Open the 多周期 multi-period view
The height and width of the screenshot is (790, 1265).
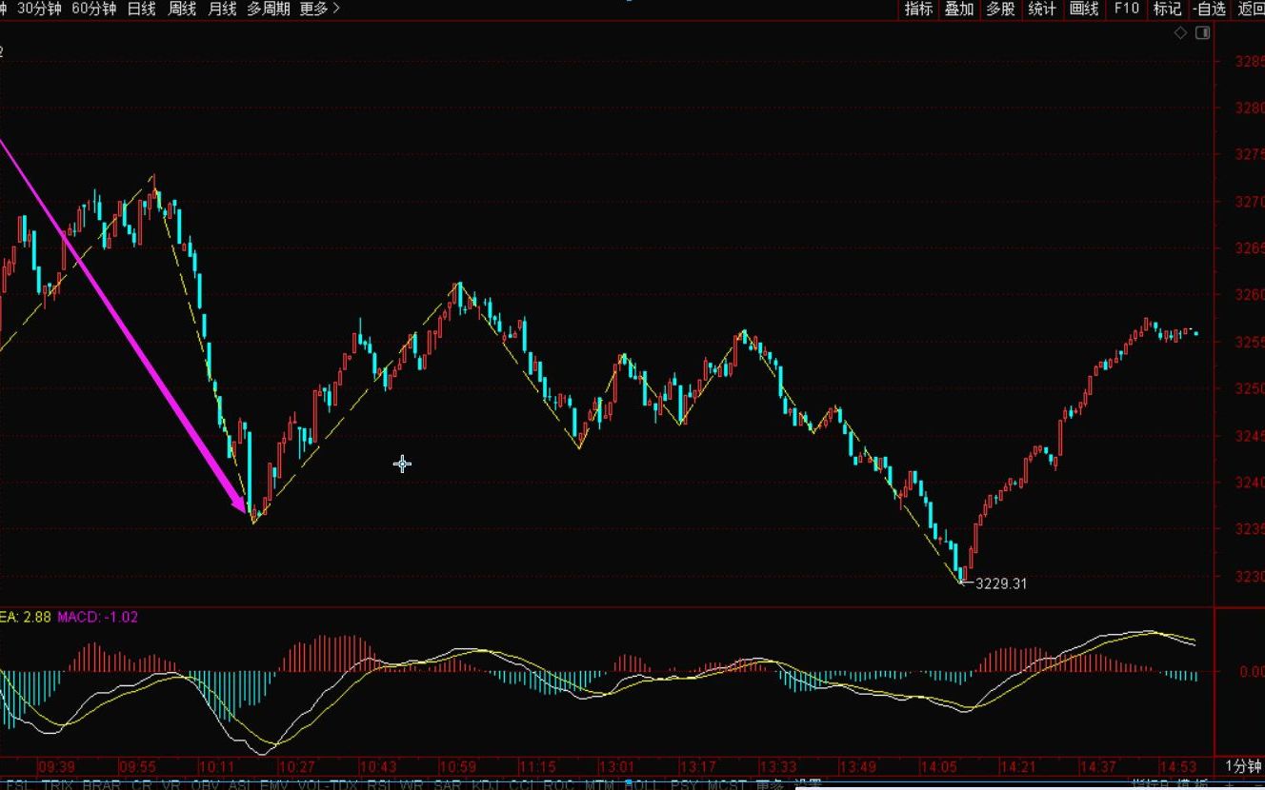[x=268, y=9]
